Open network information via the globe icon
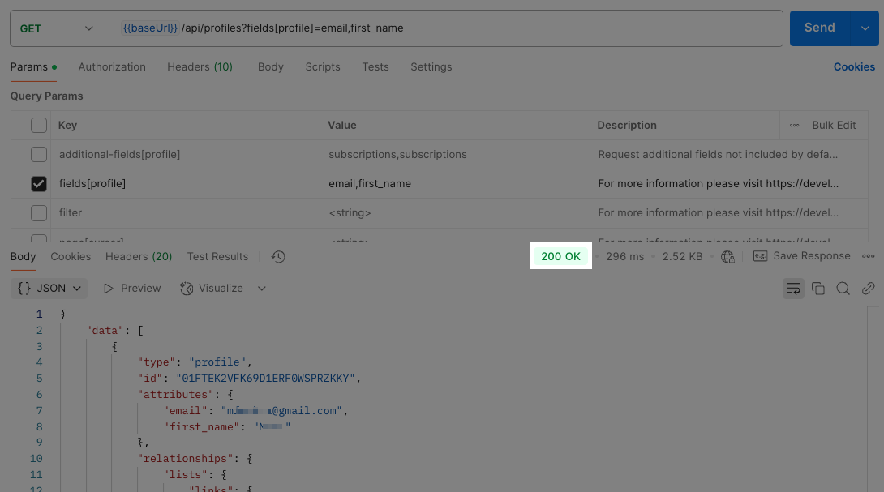This screenshot has height=492, width=884. tap(727, 256)
